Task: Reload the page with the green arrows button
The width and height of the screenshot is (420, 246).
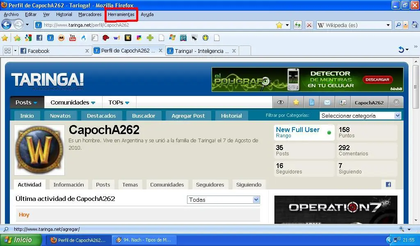Action: (298, 25)
